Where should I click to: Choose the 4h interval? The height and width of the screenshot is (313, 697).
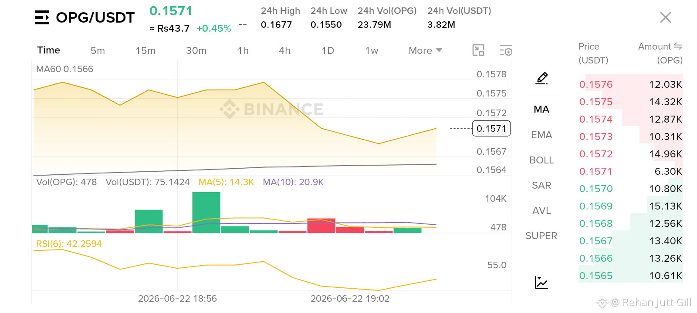click(x=284, y=50)
